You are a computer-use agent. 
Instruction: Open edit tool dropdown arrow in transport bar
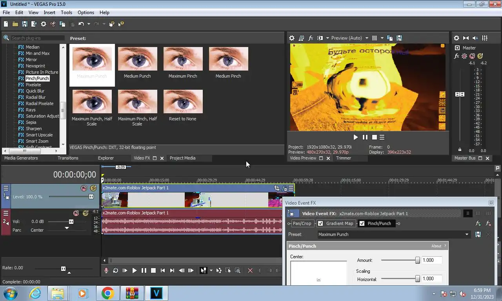click(211, 270)
